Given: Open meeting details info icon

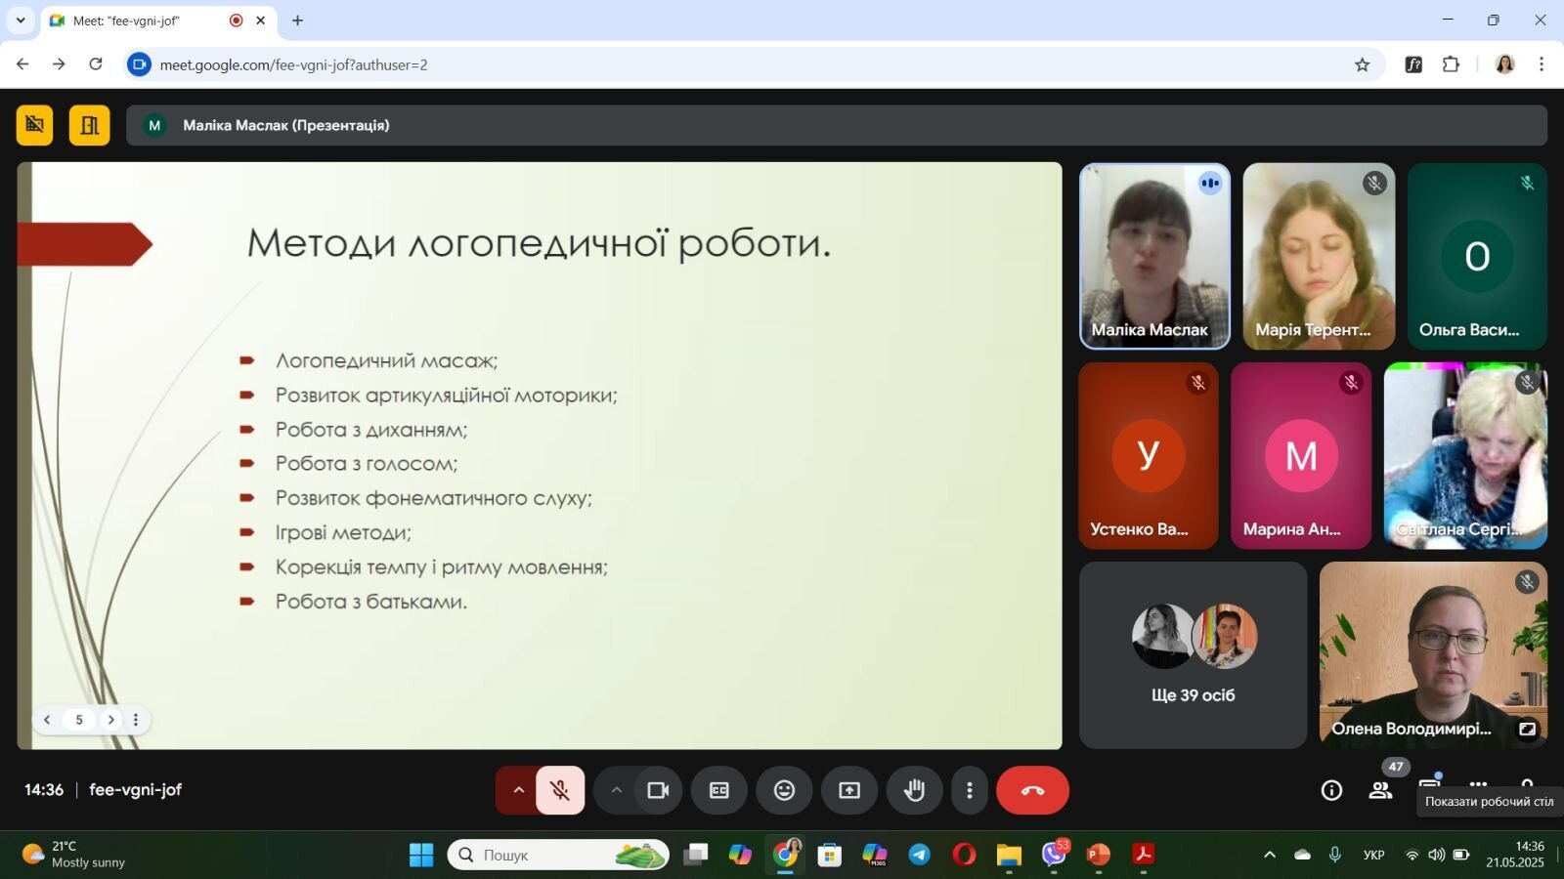Looking at the screenshot, I should (1331, 790).
